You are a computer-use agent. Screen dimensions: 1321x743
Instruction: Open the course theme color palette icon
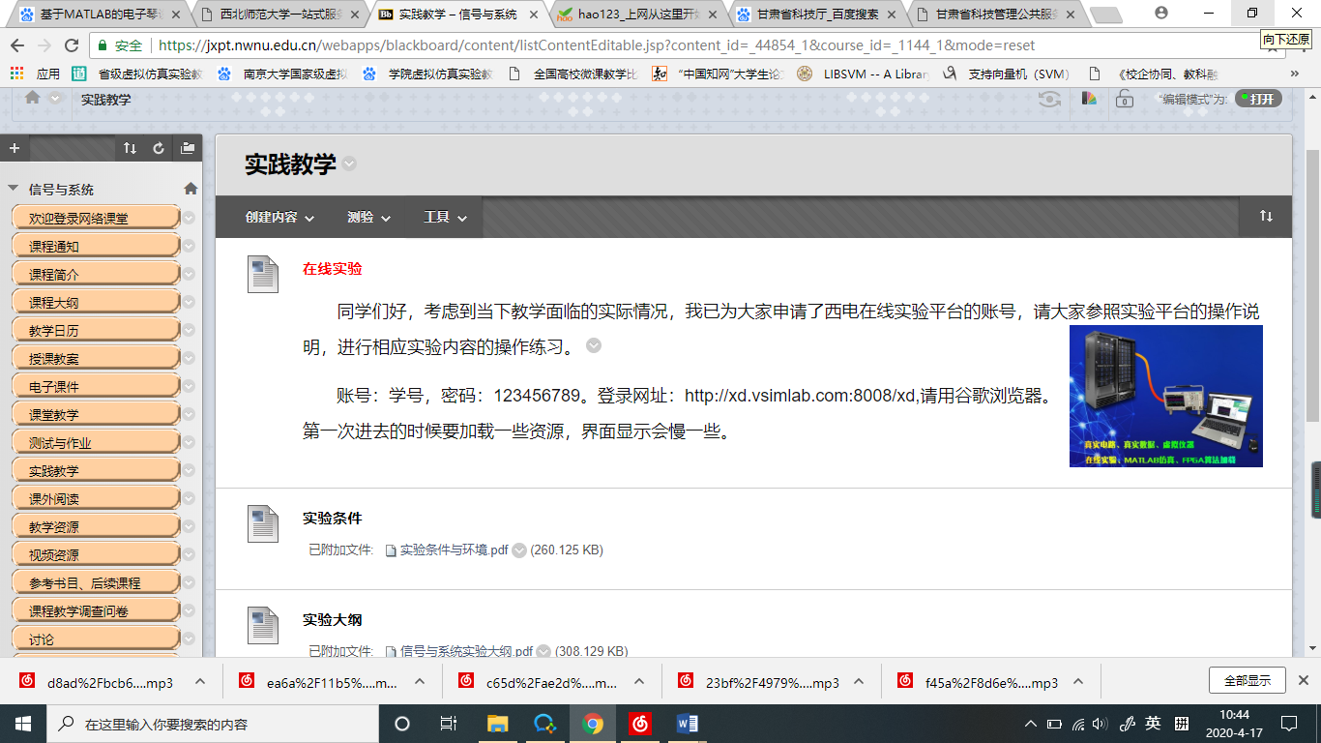[x=1089, y=98]
